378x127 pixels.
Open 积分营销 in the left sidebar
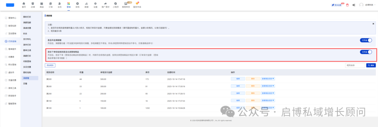[x=10, y=64]
